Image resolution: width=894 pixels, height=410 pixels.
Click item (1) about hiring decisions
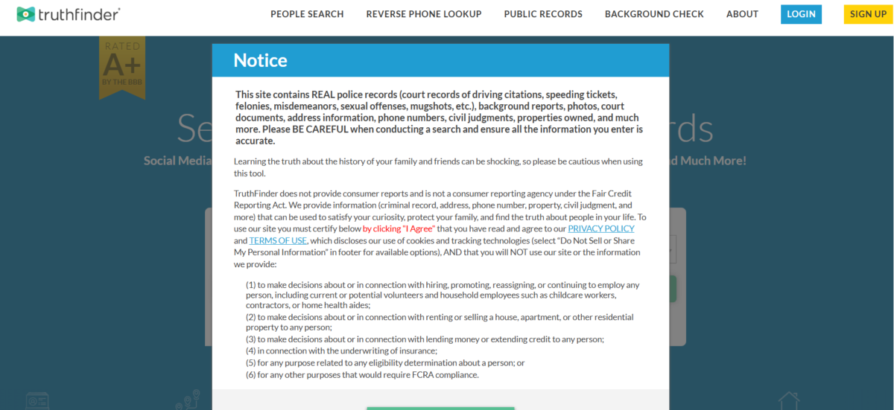(x=443, y=295)
